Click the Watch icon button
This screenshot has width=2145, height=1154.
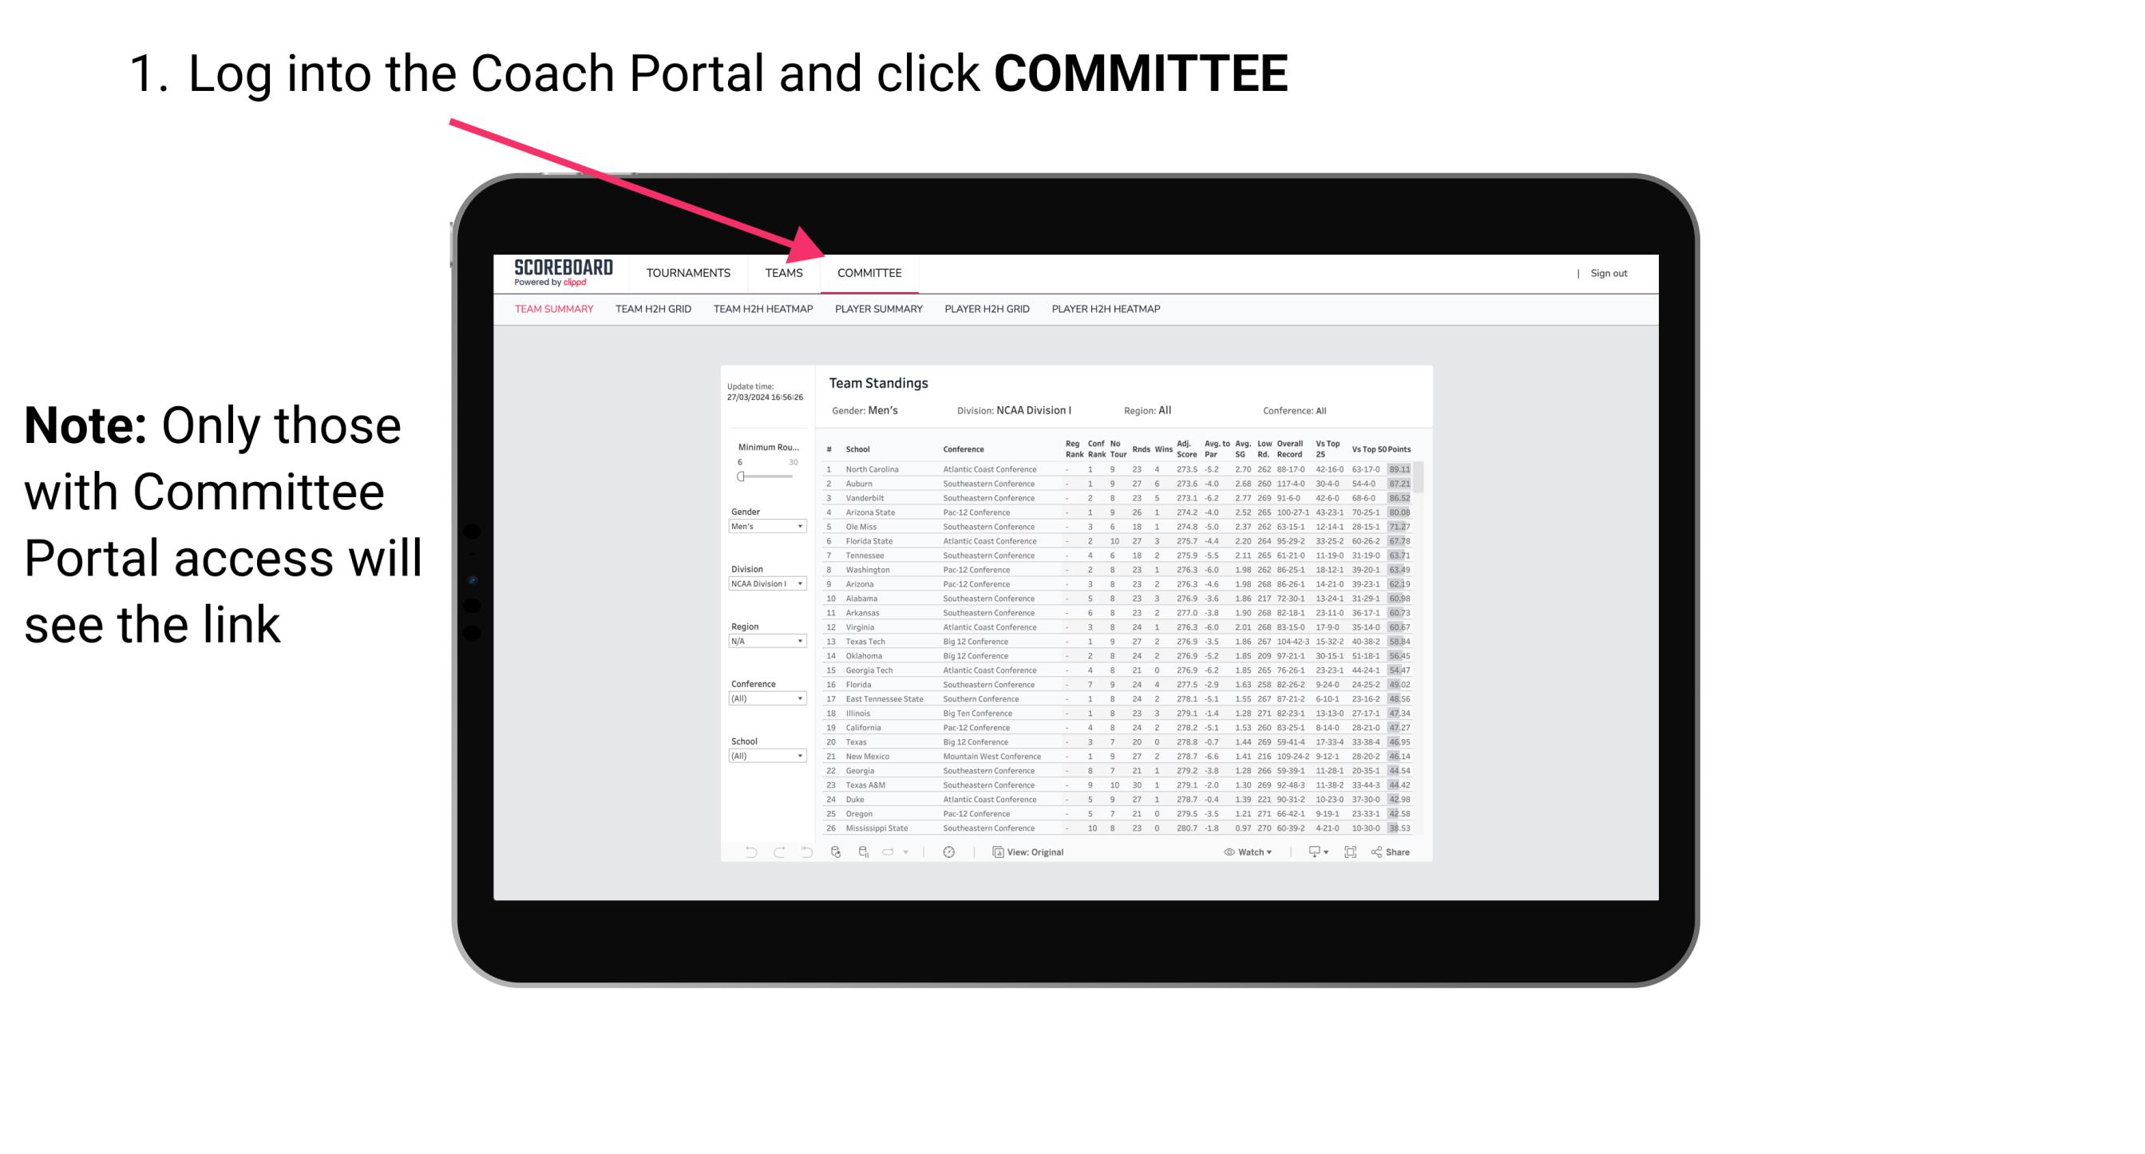click(1225, 852)
